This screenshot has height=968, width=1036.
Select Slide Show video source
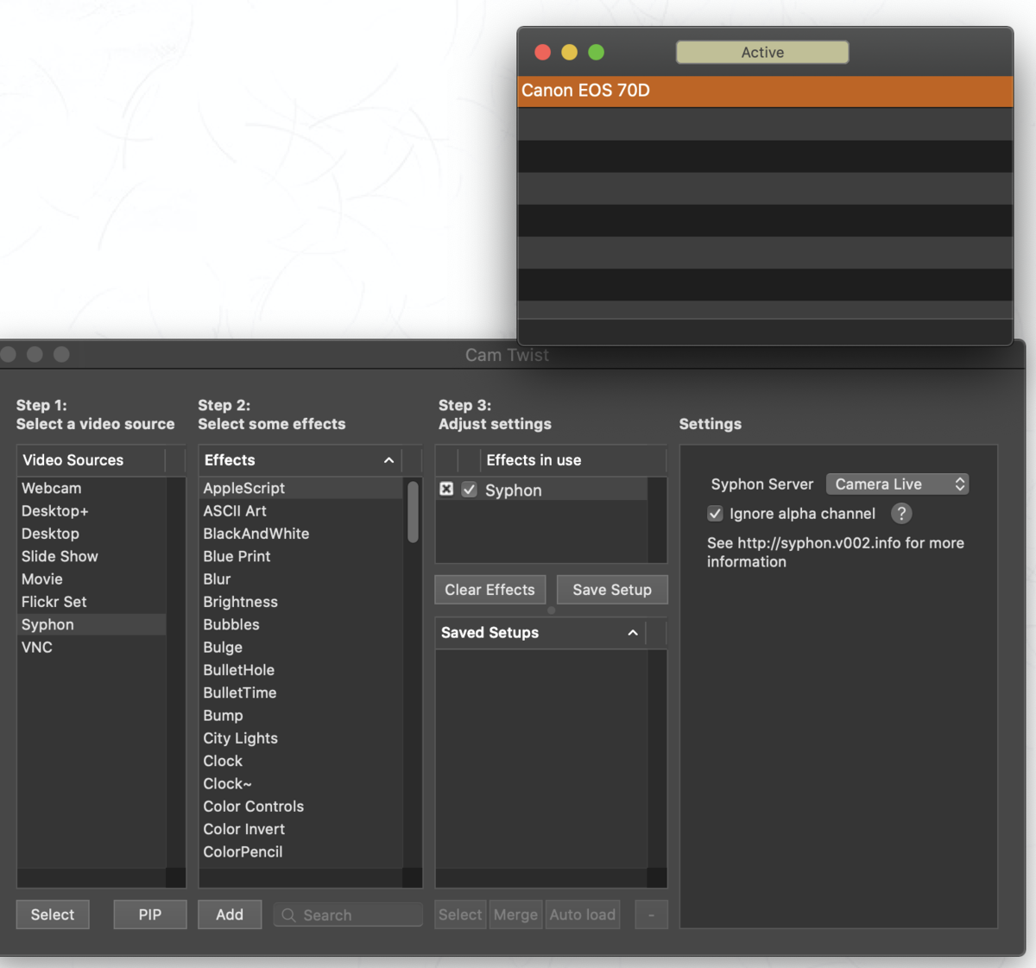point(92,556)
